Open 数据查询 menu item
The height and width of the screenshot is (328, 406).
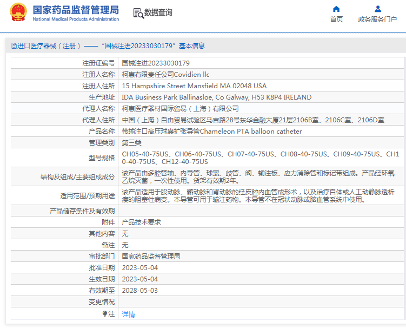[x=158, y=12]
